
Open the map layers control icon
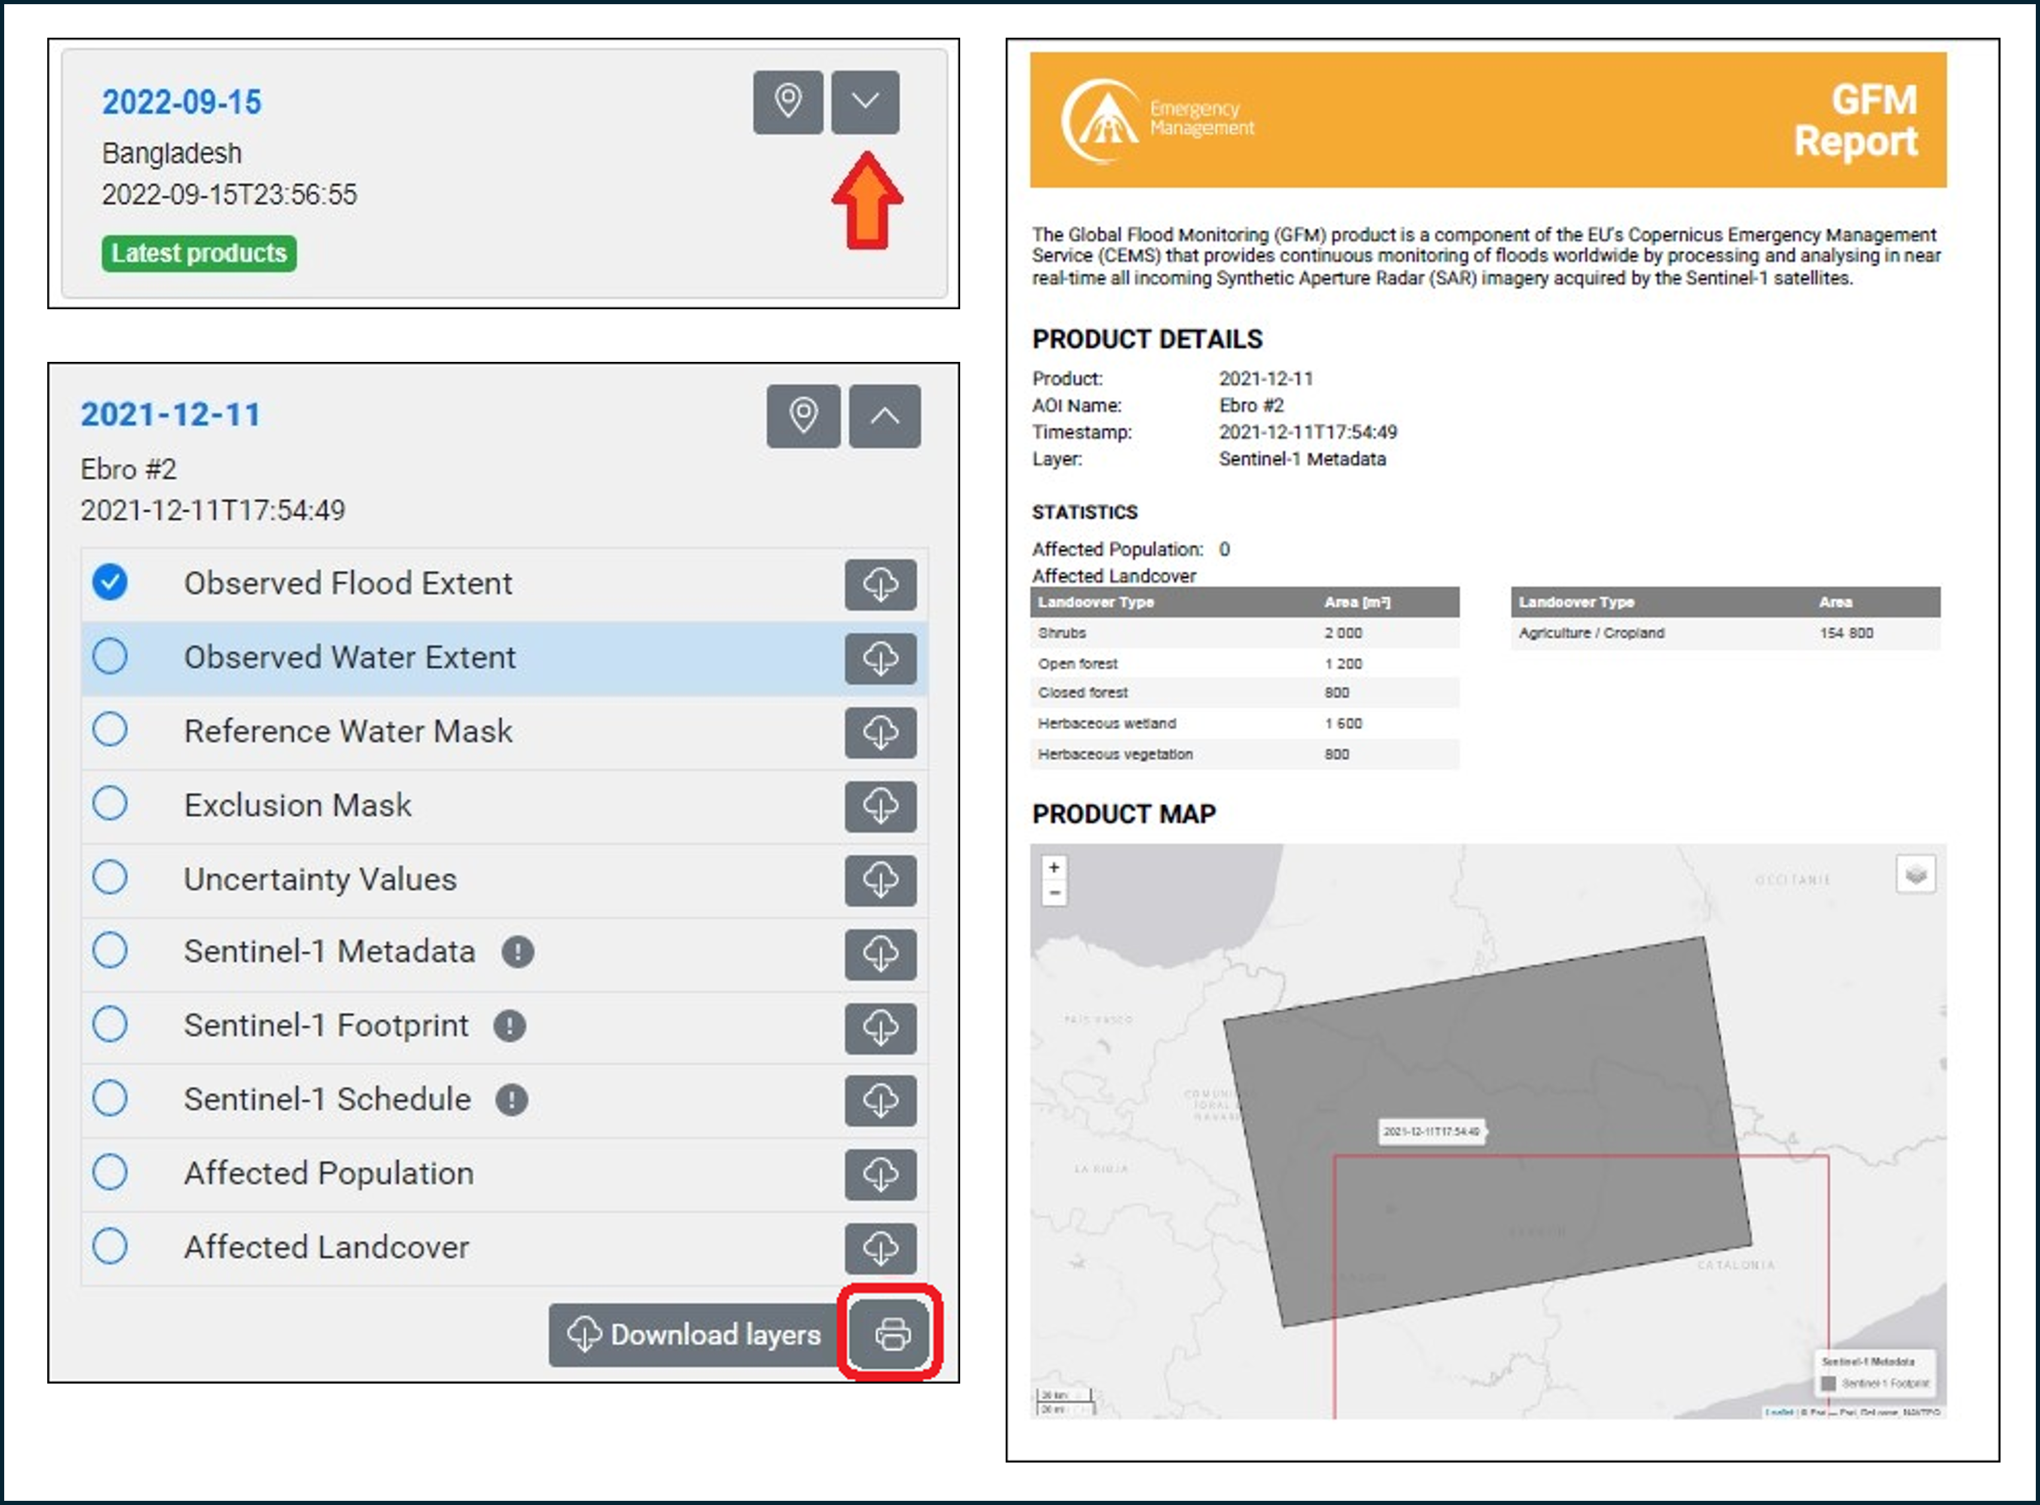(x=1915, y=875)
